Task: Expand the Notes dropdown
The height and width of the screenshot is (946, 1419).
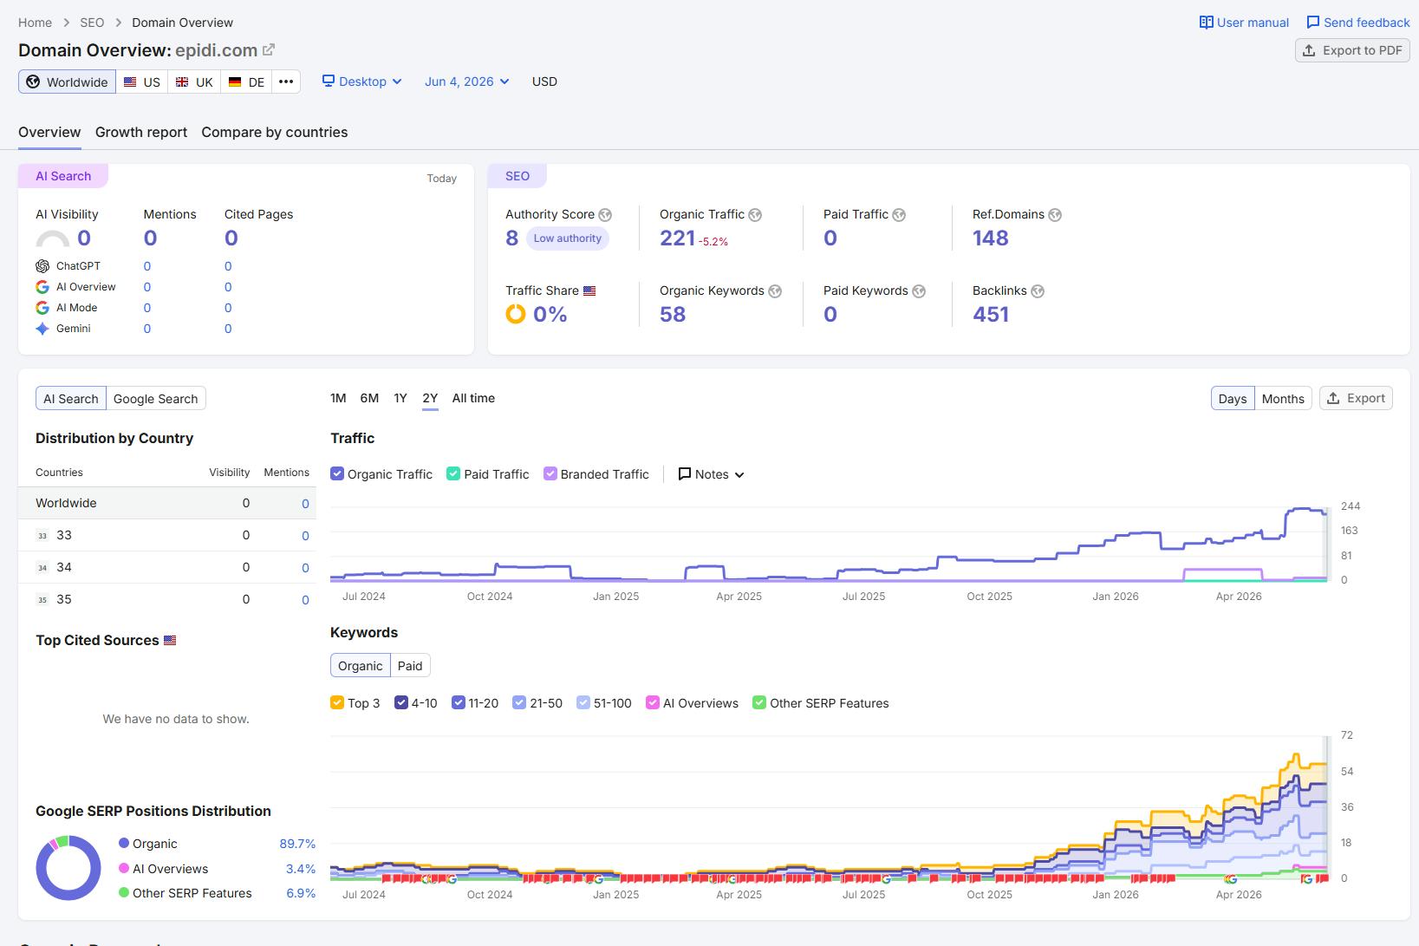Action: click(711, 474)
